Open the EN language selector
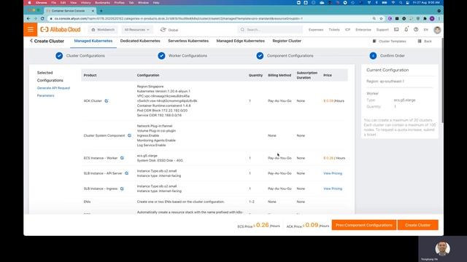The image size is (467, 262). (x=426, y=30)
